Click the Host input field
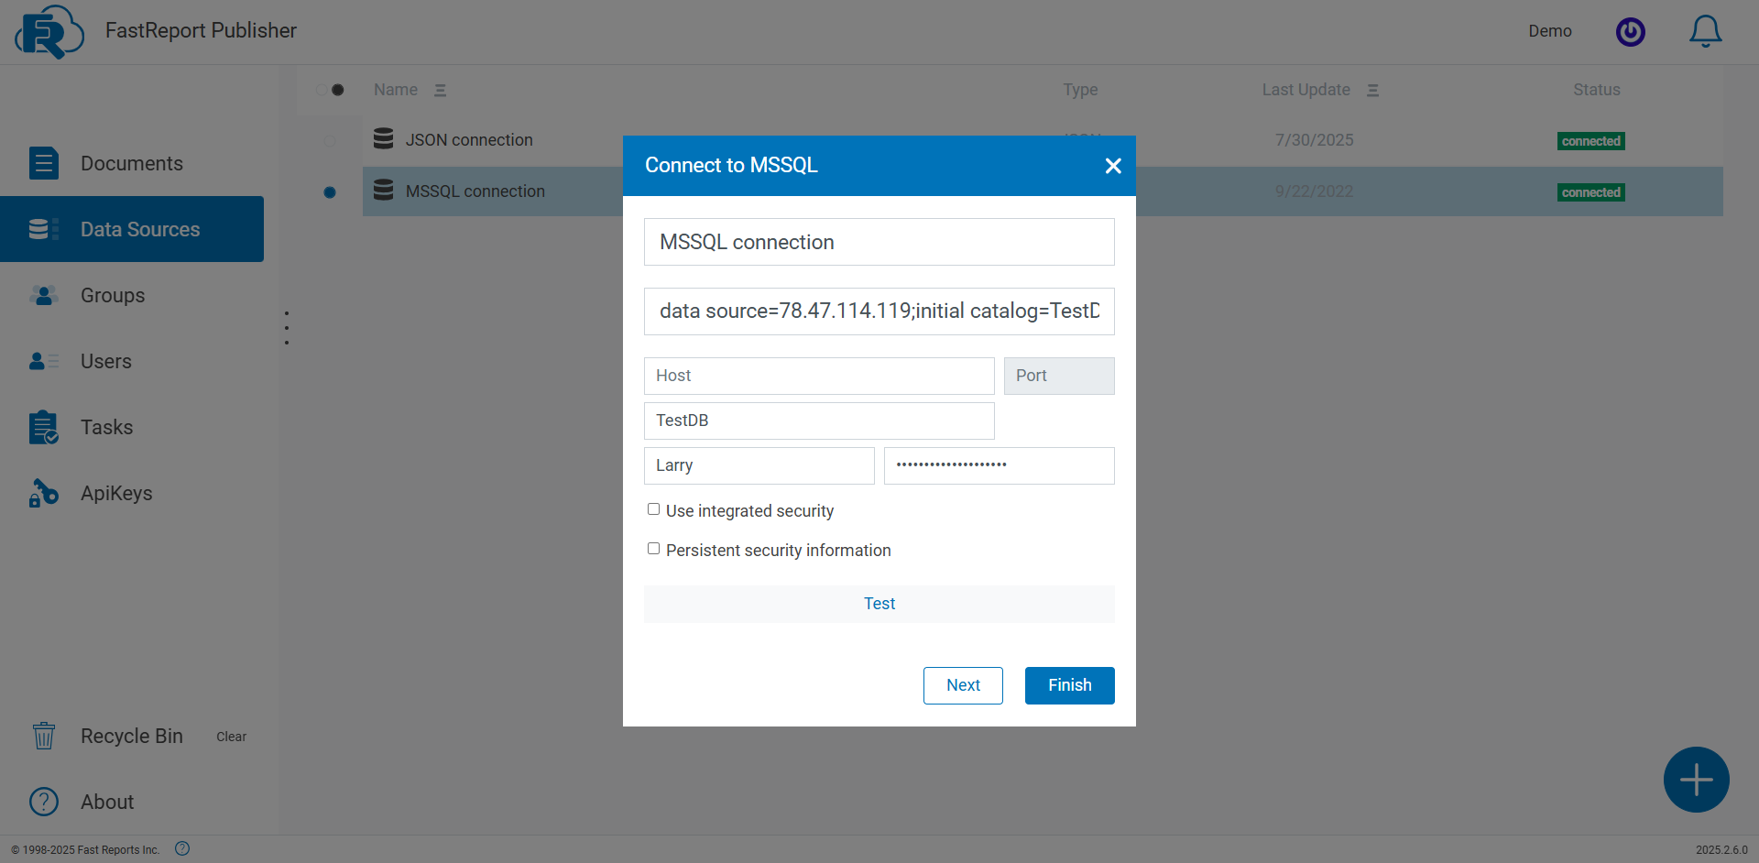The image size is (1759, 863). coord(819,376)
